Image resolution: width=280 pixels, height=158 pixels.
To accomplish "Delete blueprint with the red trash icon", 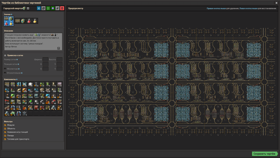I will [x=62, y=9].
